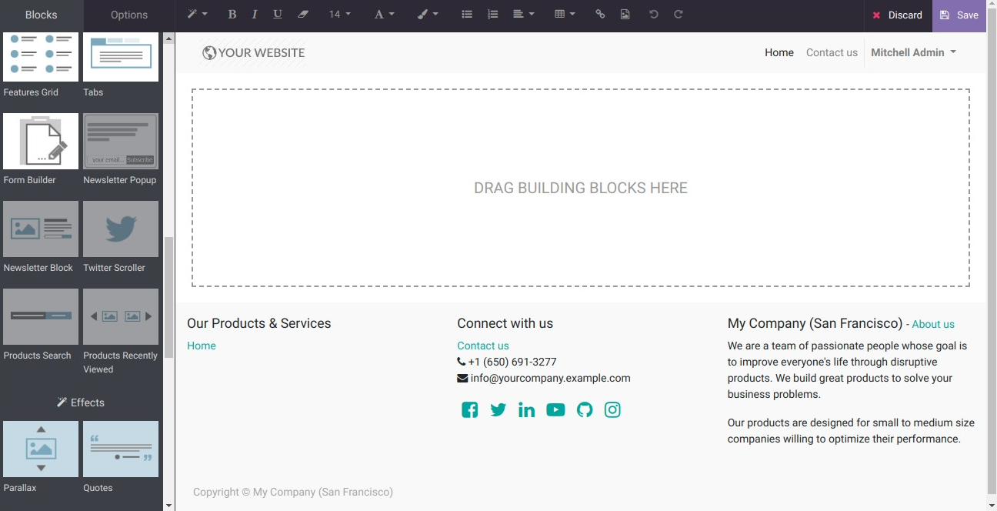
Task: Insert an ordered numbered list
Action: click(493, 15)
